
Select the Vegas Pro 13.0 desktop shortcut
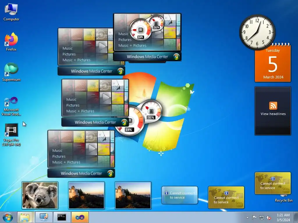click(x=11, y=135)
